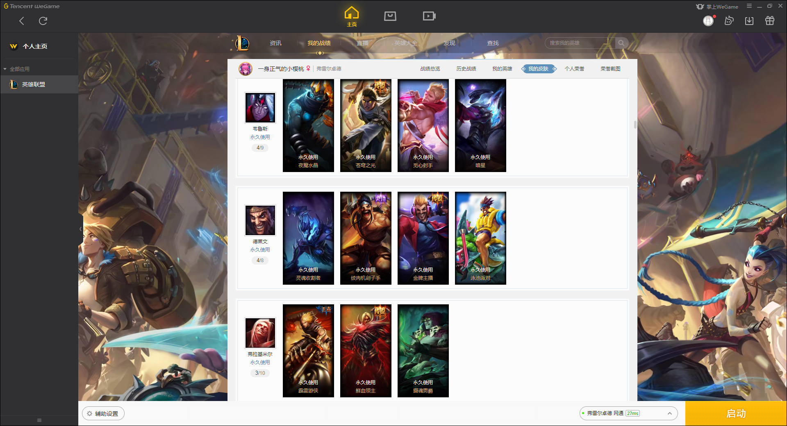Click the player name 一身正气的小樱桃
The image size is (787, 426).
tap(281, 69)
